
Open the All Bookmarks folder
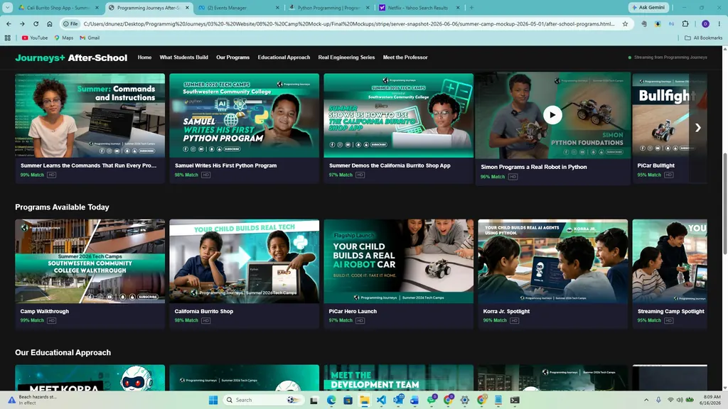click(703, 38)
